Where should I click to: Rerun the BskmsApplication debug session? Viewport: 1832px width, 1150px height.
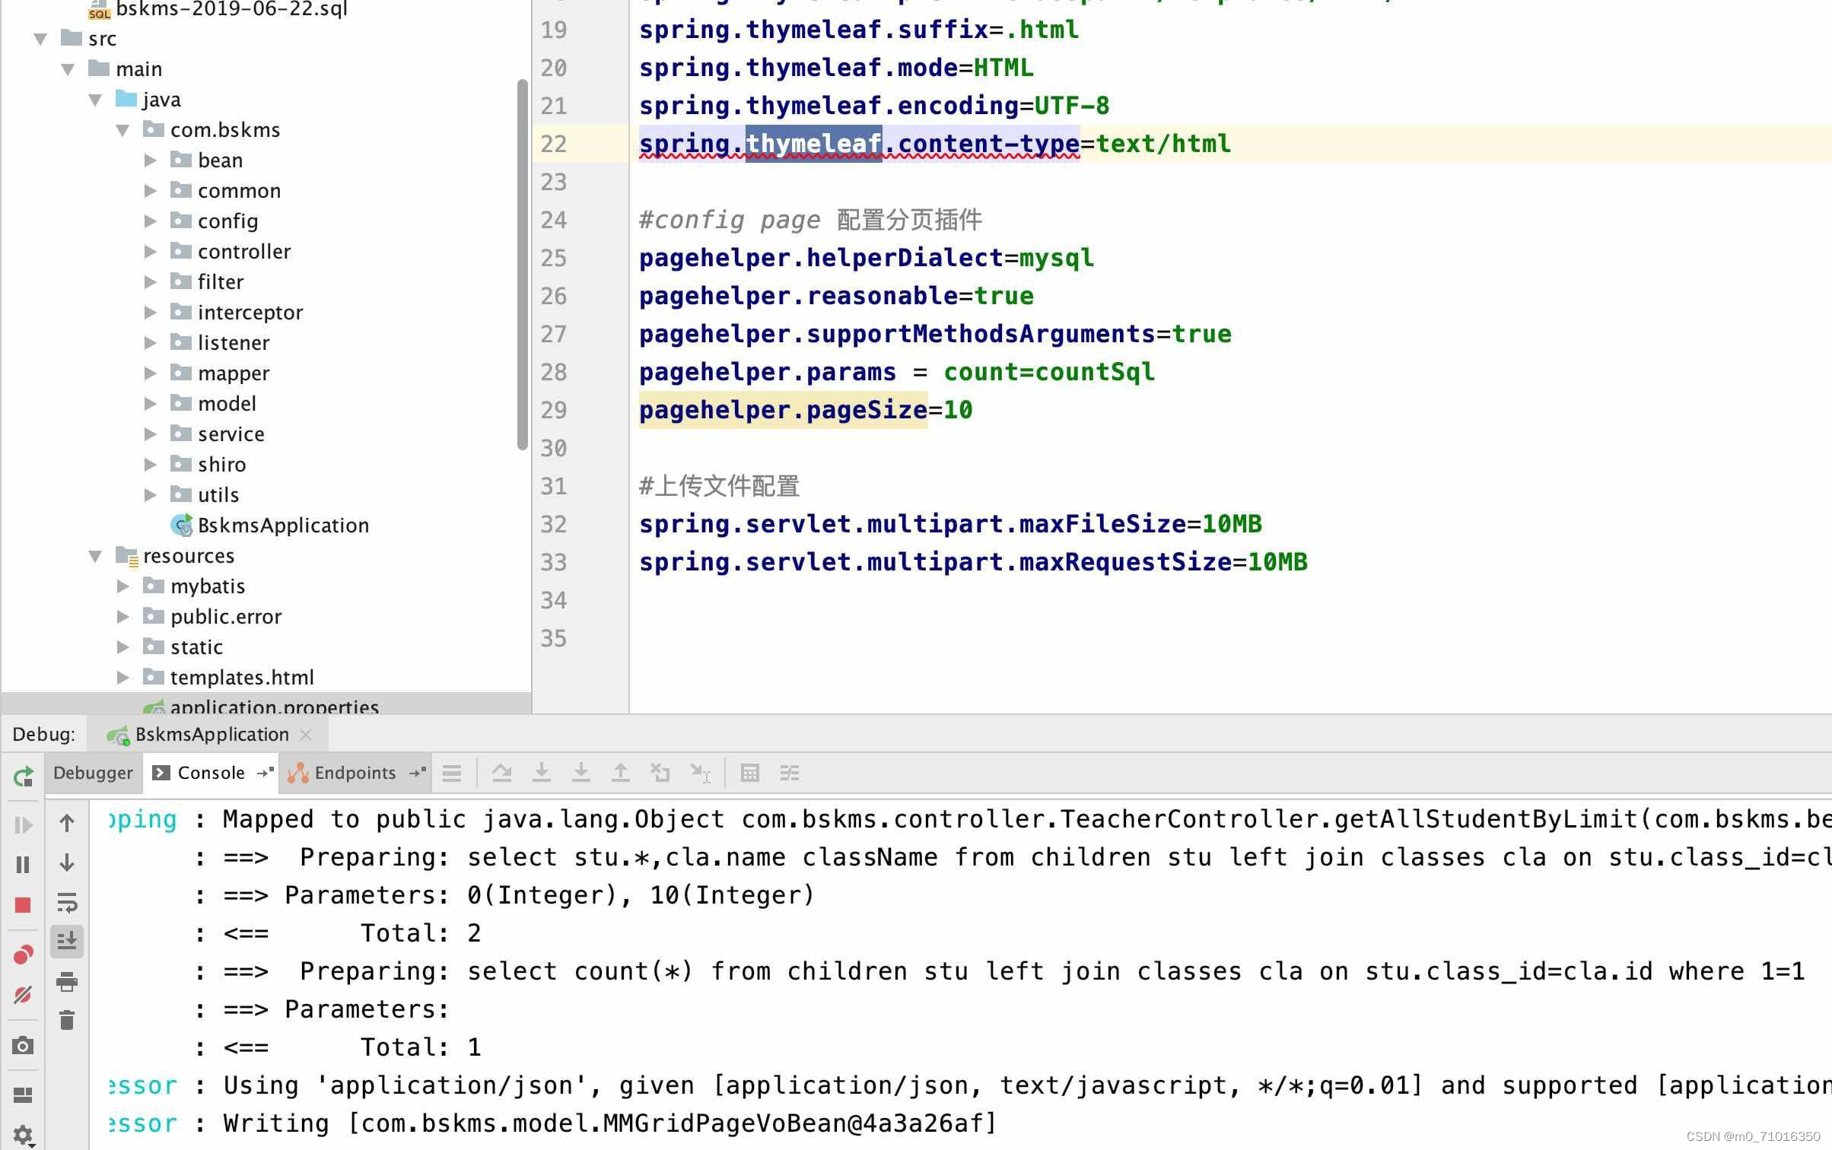coord(24,777)
